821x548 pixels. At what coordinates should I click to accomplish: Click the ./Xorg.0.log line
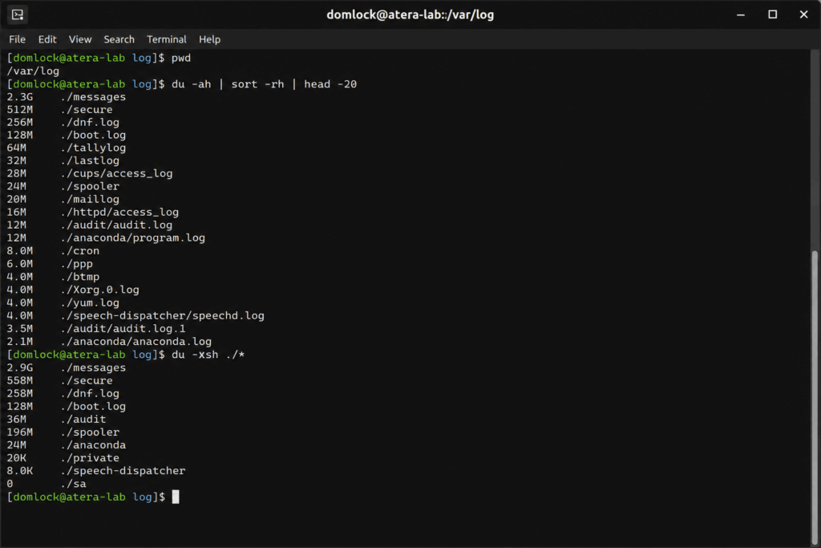click(x=73, y=290)
